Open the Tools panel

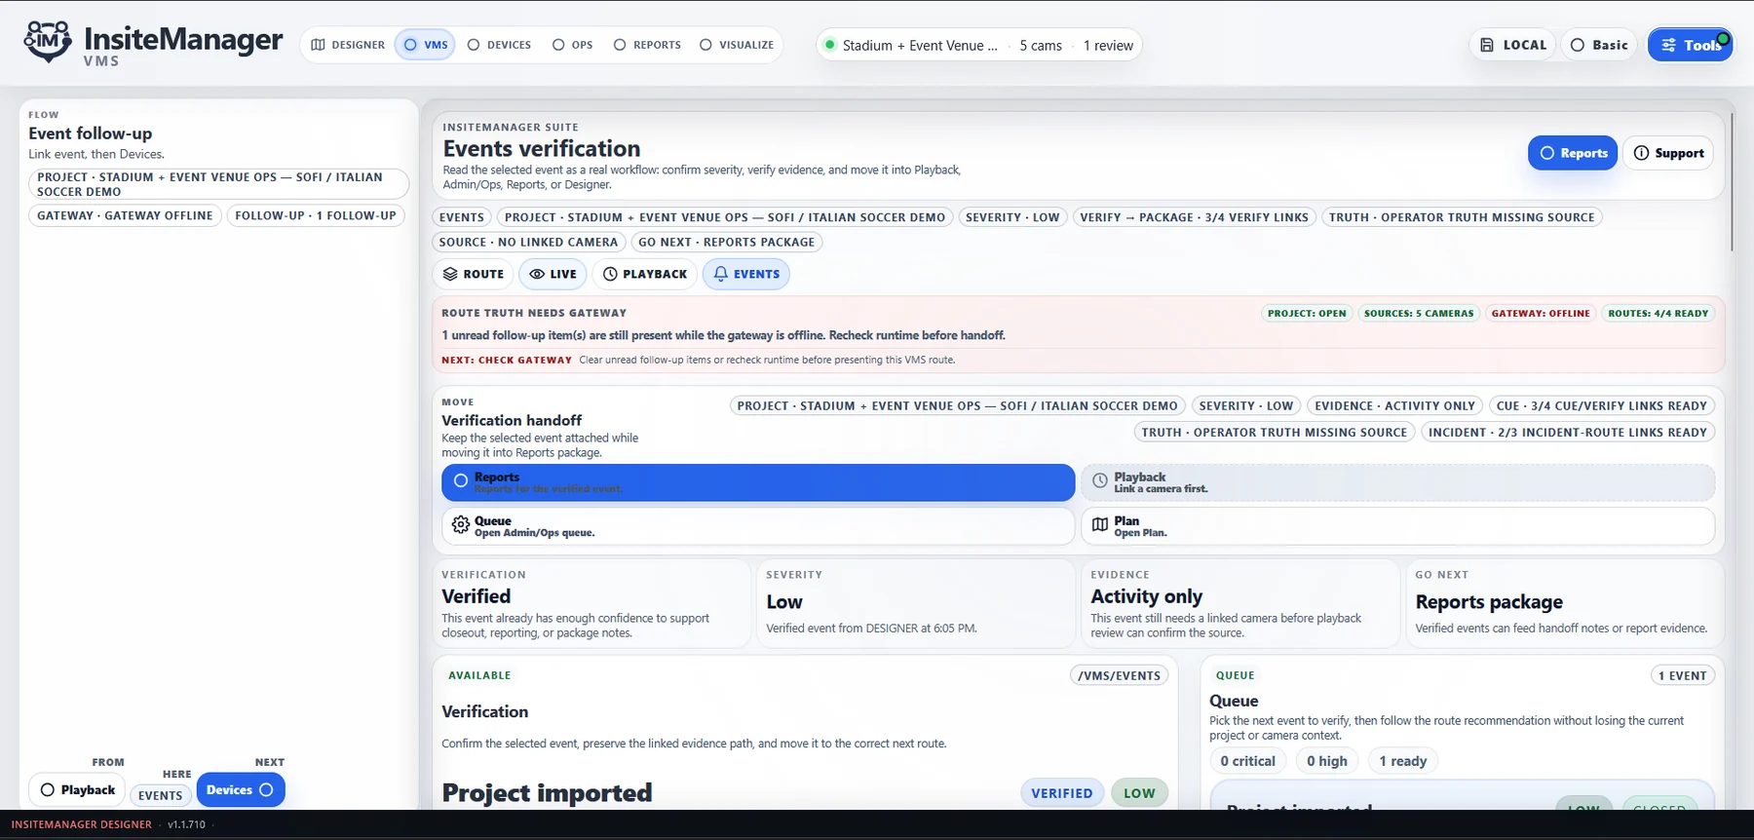[1691, 45]
